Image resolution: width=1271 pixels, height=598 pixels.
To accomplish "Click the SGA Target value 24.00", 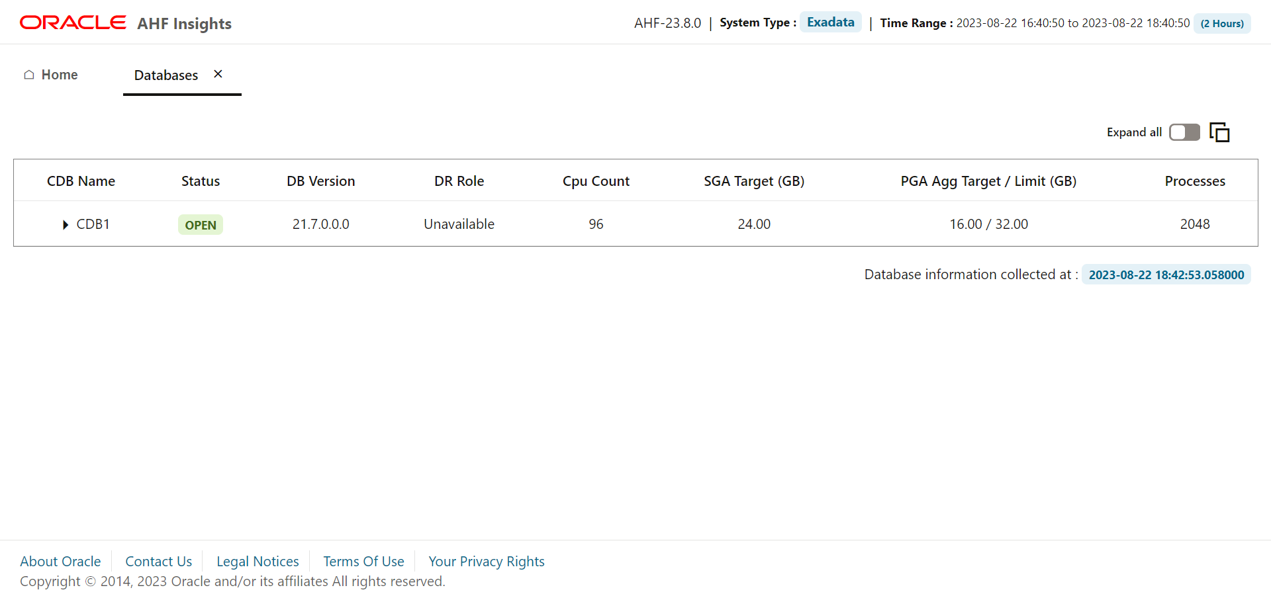I will pos(754,224).
